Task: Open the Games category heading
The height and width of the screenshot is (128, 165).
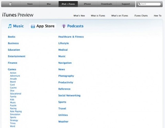Action: [x=12, y=70]
